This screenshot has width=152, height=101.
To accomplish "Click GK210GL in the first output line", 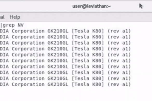I will click(x=58, y=31).
